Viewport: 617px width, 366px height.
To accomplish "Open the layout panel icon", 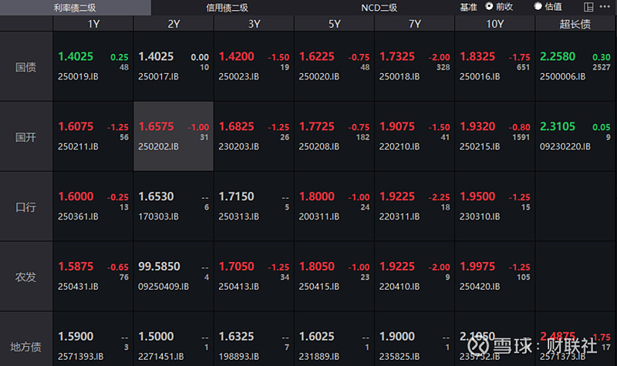I will 588,7.
